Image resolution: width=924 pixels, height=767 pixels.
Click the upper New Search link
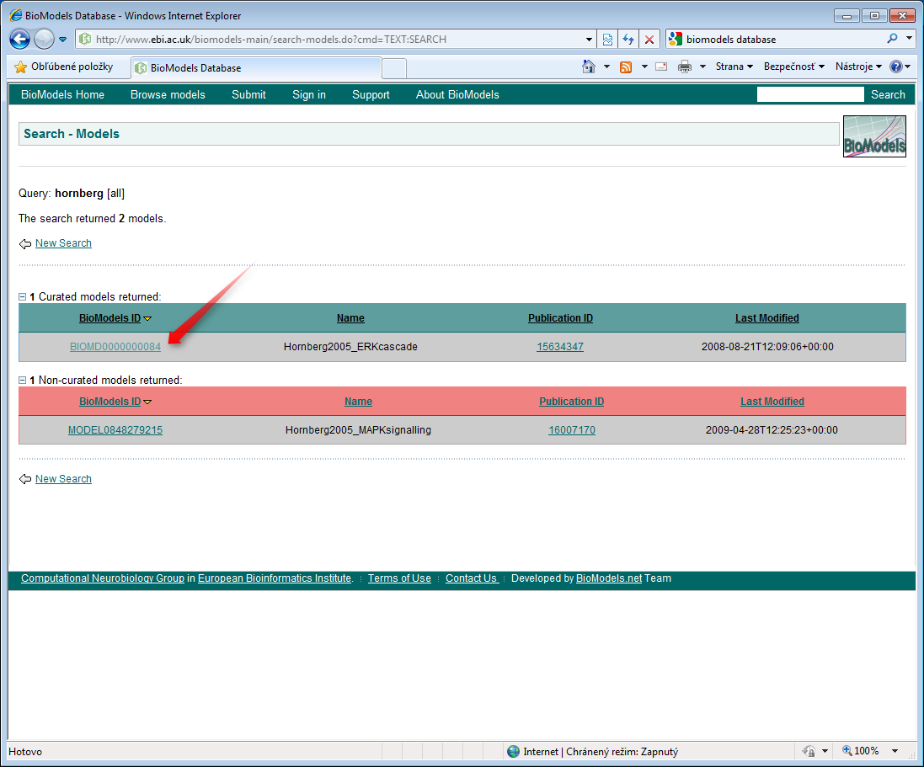(x=64, y=243)
